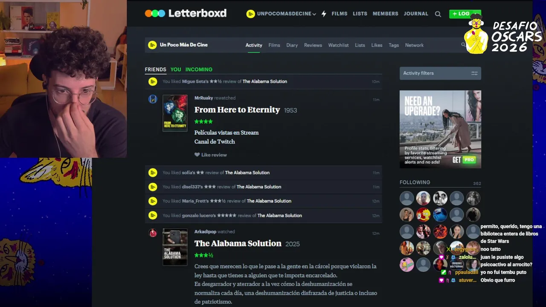546x307 pixels.
Task: Open the blue avatar in FOLLOWING grid
Action: tap(440, 215)
